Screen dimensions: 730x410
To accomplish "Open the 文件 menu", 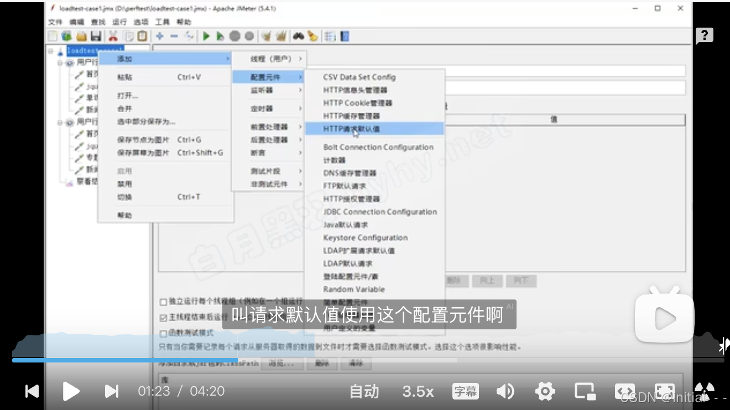I will point(55,22).
